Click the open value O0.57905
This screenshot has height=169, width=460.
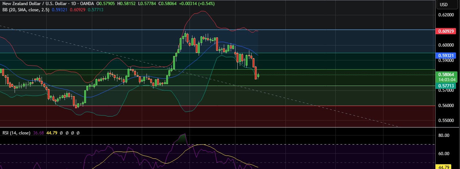tap(105, 3)
